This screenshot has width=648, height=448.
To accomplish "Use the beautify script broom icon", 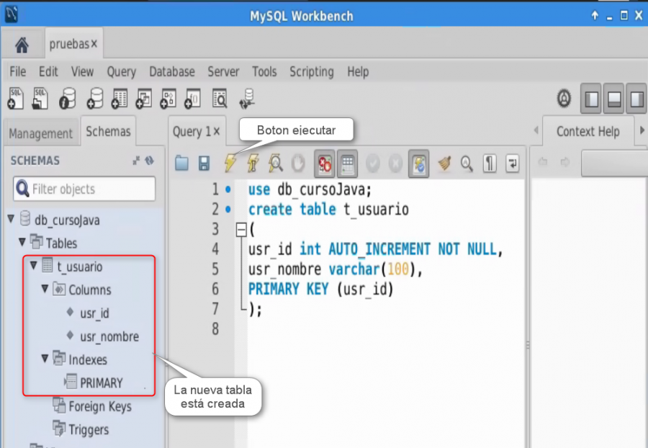I will click(x=445, y=163).
